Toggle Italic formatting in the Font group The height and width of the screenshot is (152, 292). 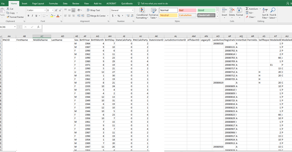click(32, 16)
